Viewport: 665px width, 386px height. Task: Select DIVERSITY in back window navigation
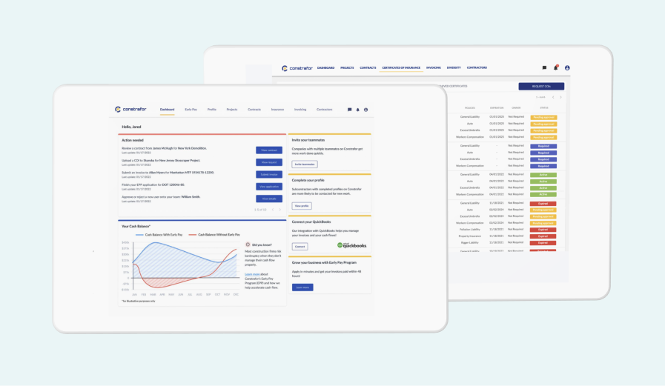454,68
